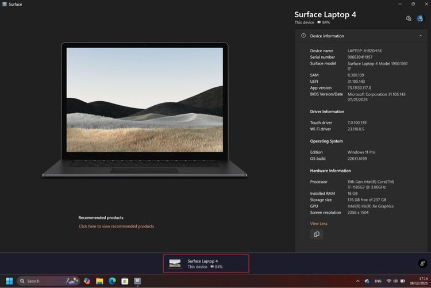Click the volume speaker tray icon
The height and width of the screenshot is (288, 431).
[395, 281]
